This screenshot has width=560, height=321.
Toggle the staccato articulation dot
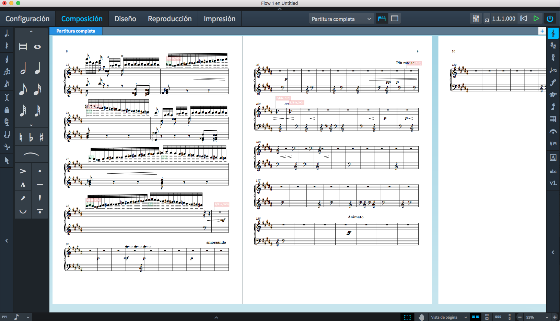click(x=39, y=171)
